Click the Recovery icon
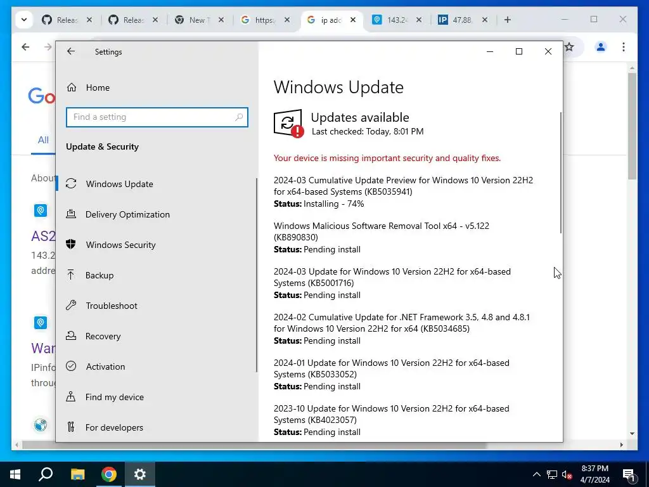The image size is (649, 487). pyautogui.click(x=71, y=336)
